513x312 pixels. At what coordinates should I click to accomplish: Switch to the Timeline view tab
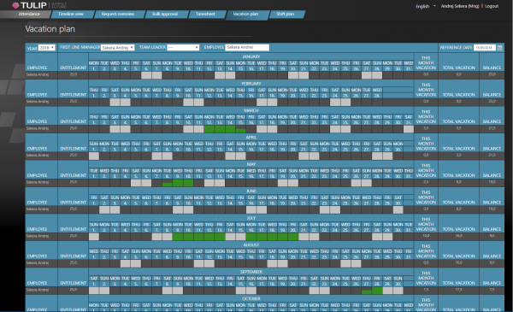coord(71,14)
